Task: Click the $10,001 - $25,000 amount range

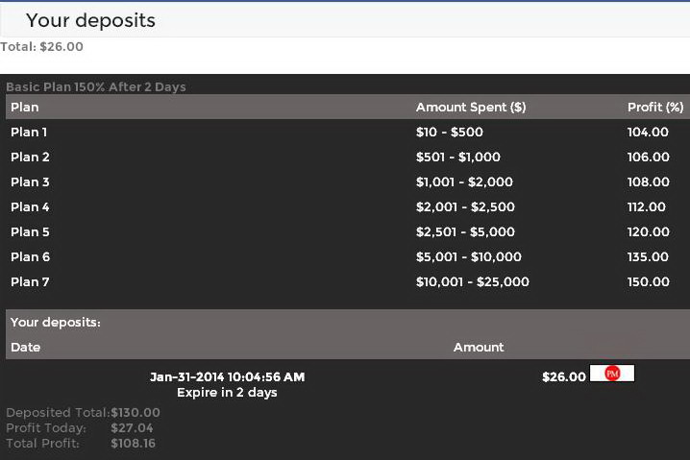Action: (473, 282)
